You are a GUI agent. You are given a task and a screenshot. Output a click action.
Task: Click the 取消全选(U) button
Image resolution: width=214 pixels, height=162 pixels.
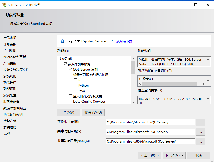click(x=93, y=112)
